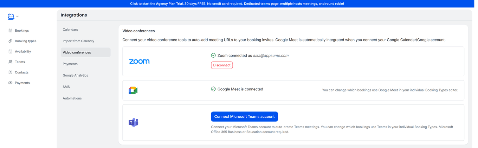Click the 'Google Meet is connected' text
Viewport: 478px width, 148px height.
[240, 89]
